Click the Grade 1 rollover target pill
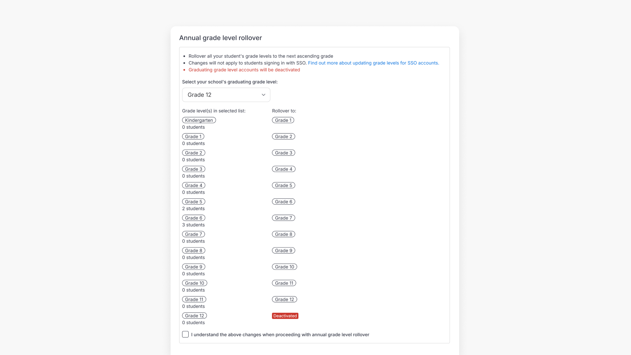This screenshot has height=355, width=631. click(x=283, y=120)
